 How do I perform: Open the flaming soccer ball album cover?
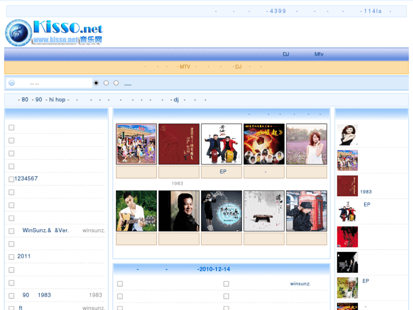click(x=264, y=144)
